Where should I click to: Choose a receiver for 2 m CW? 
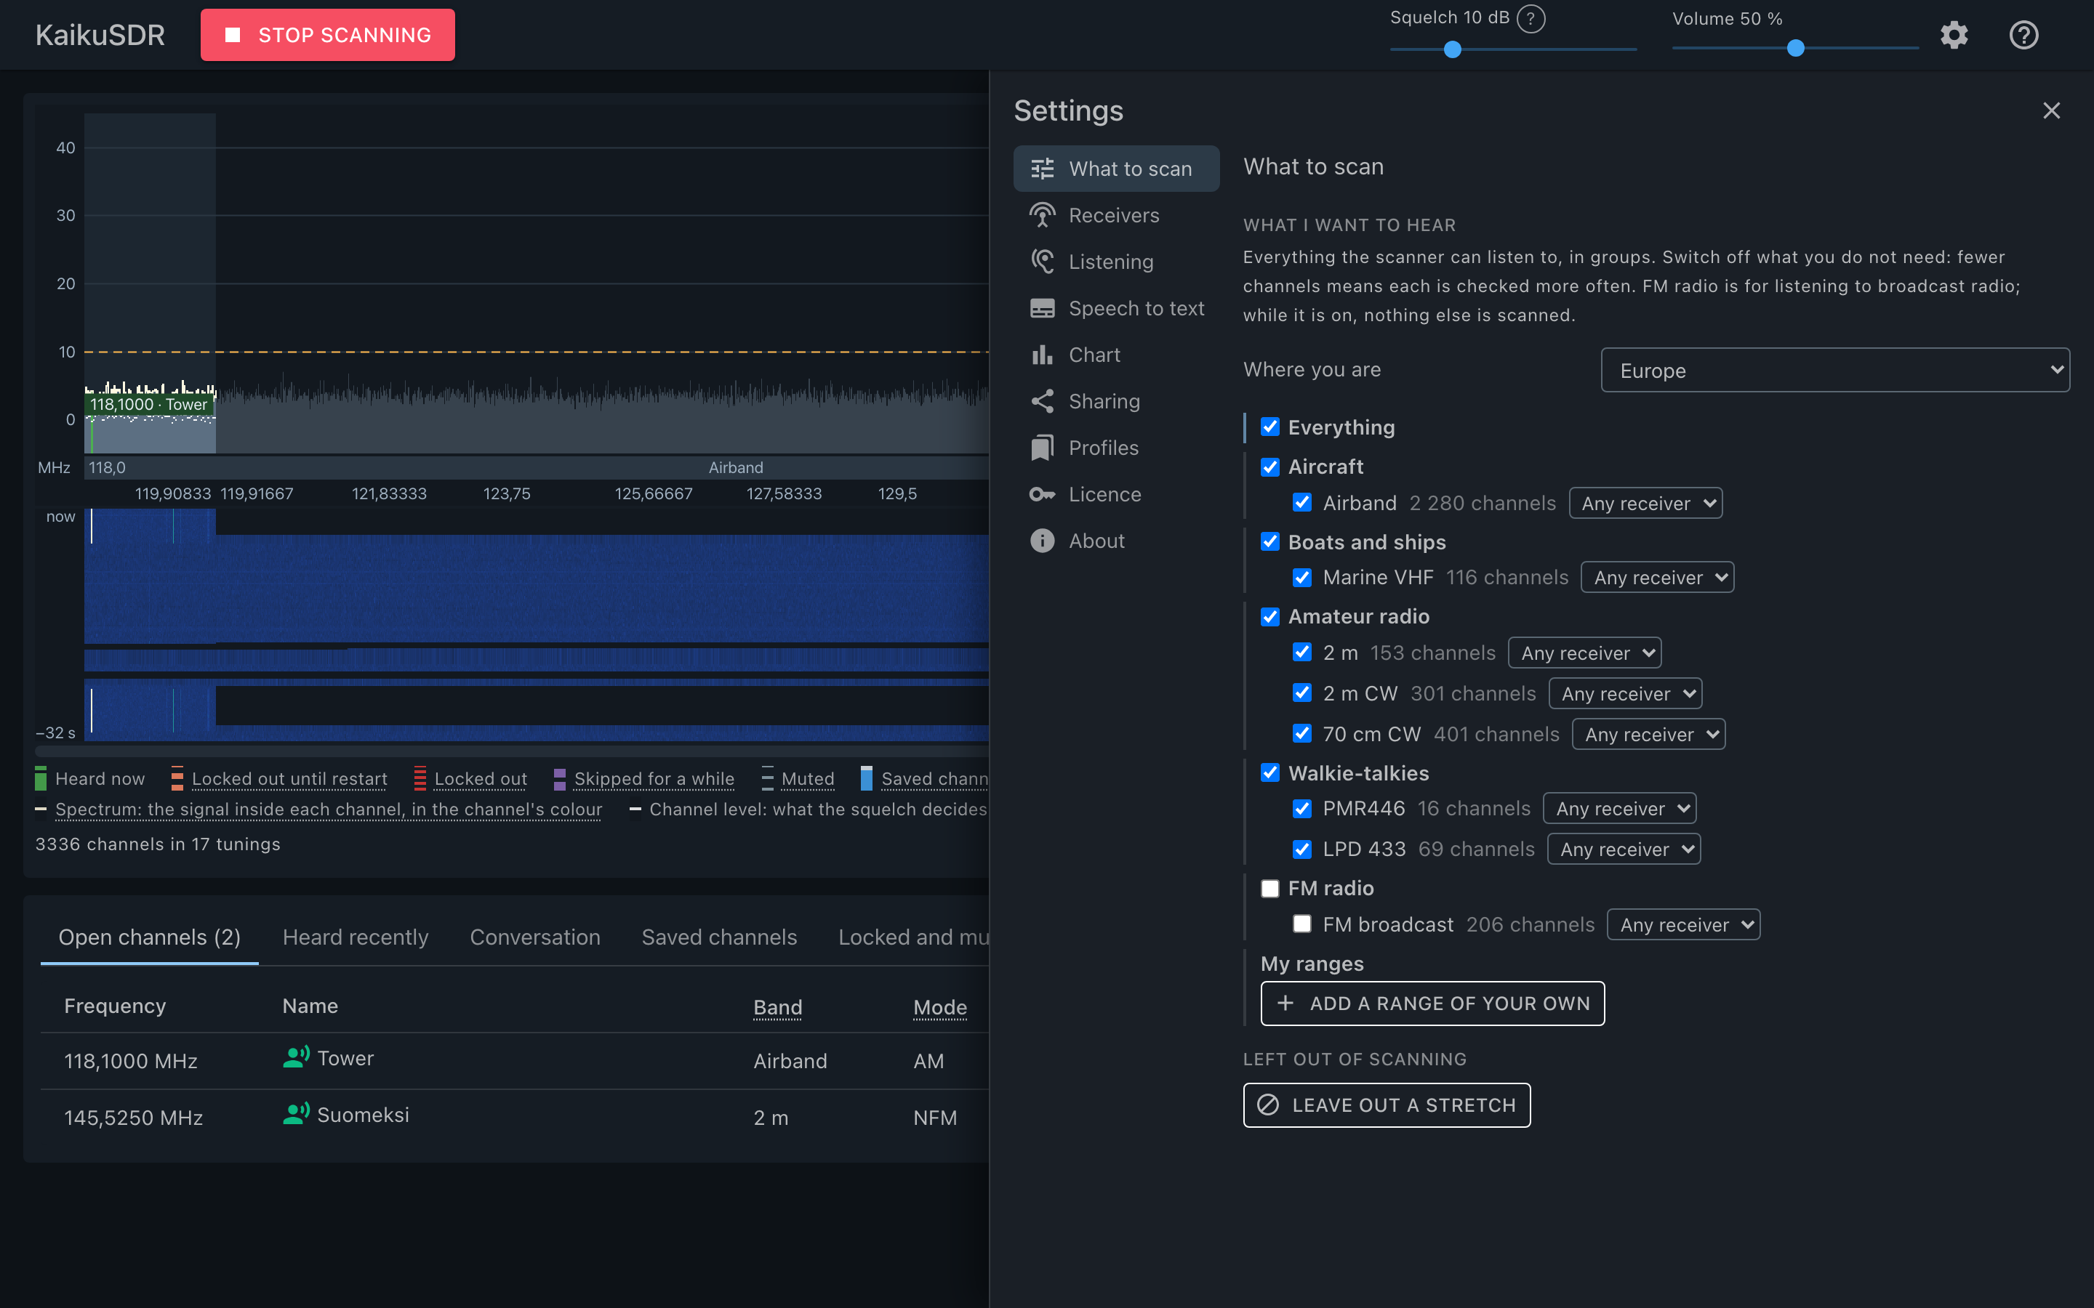click(1625, 694)
